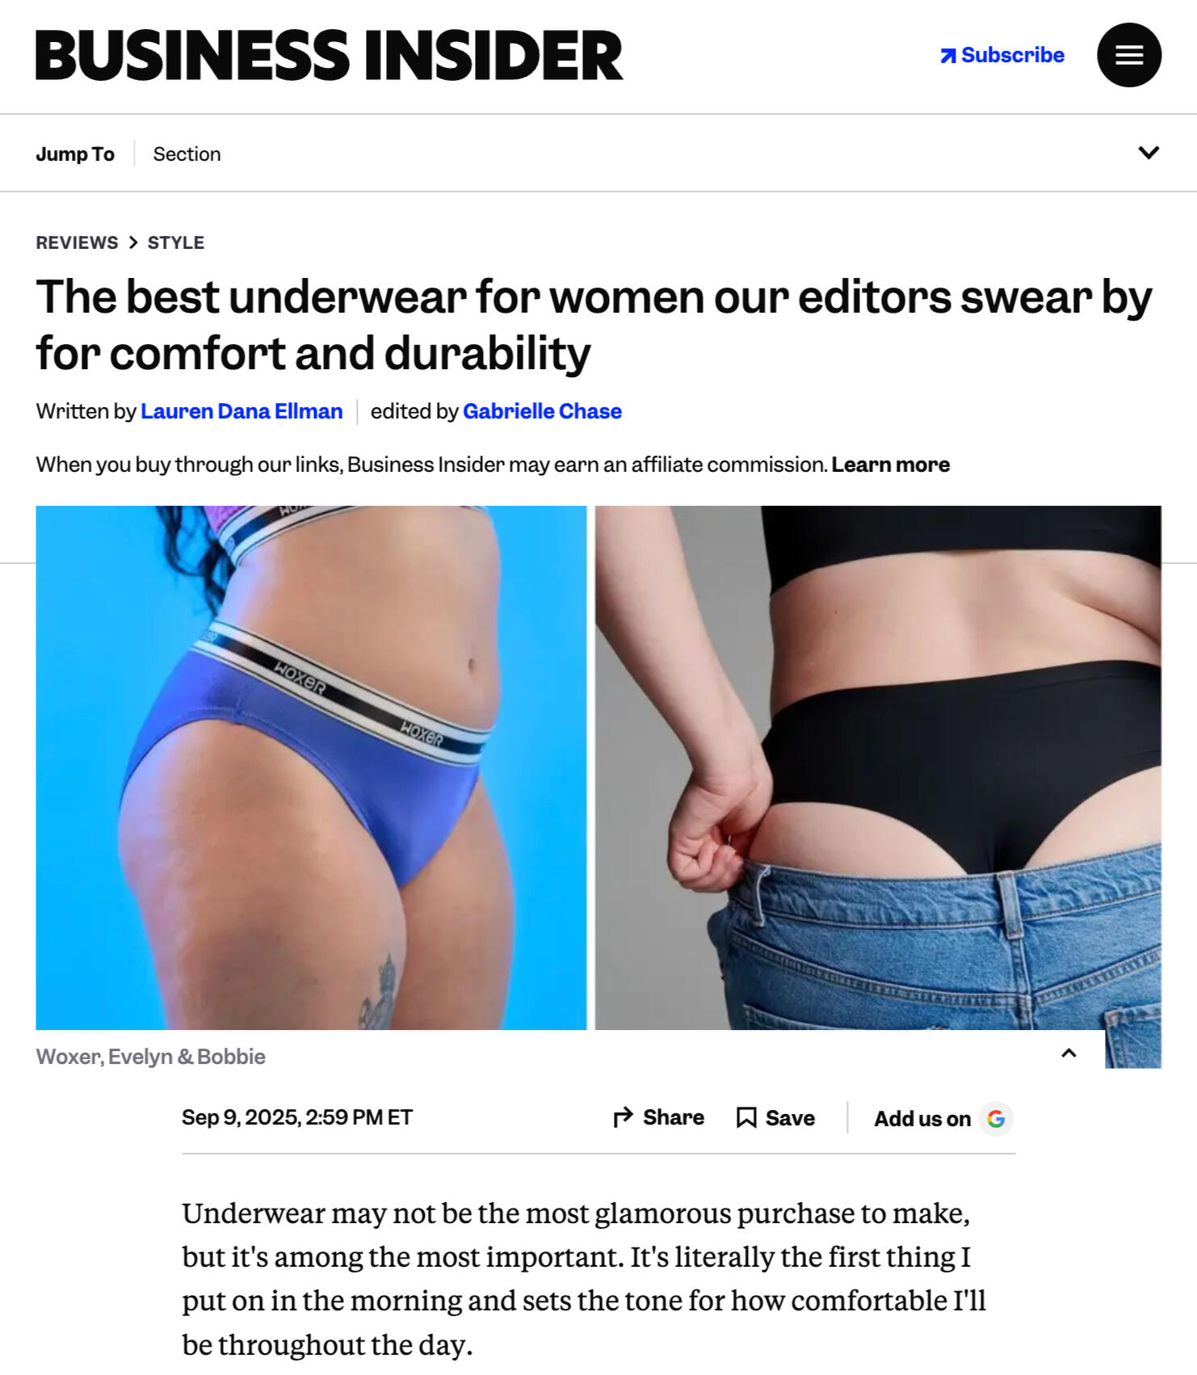Click the Add us on Google button
This screenshot has height=1375, width=1197.
[x=943, y=1118]
